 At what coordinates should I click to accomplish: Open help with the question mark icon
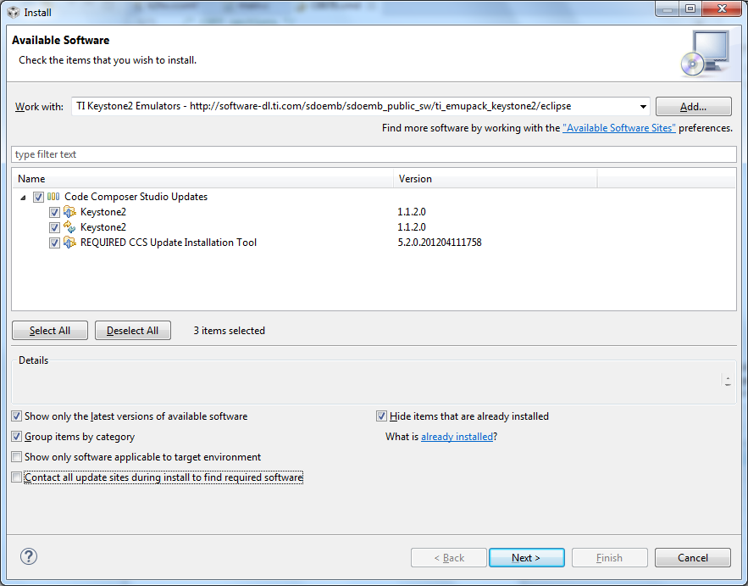[29, 556]
